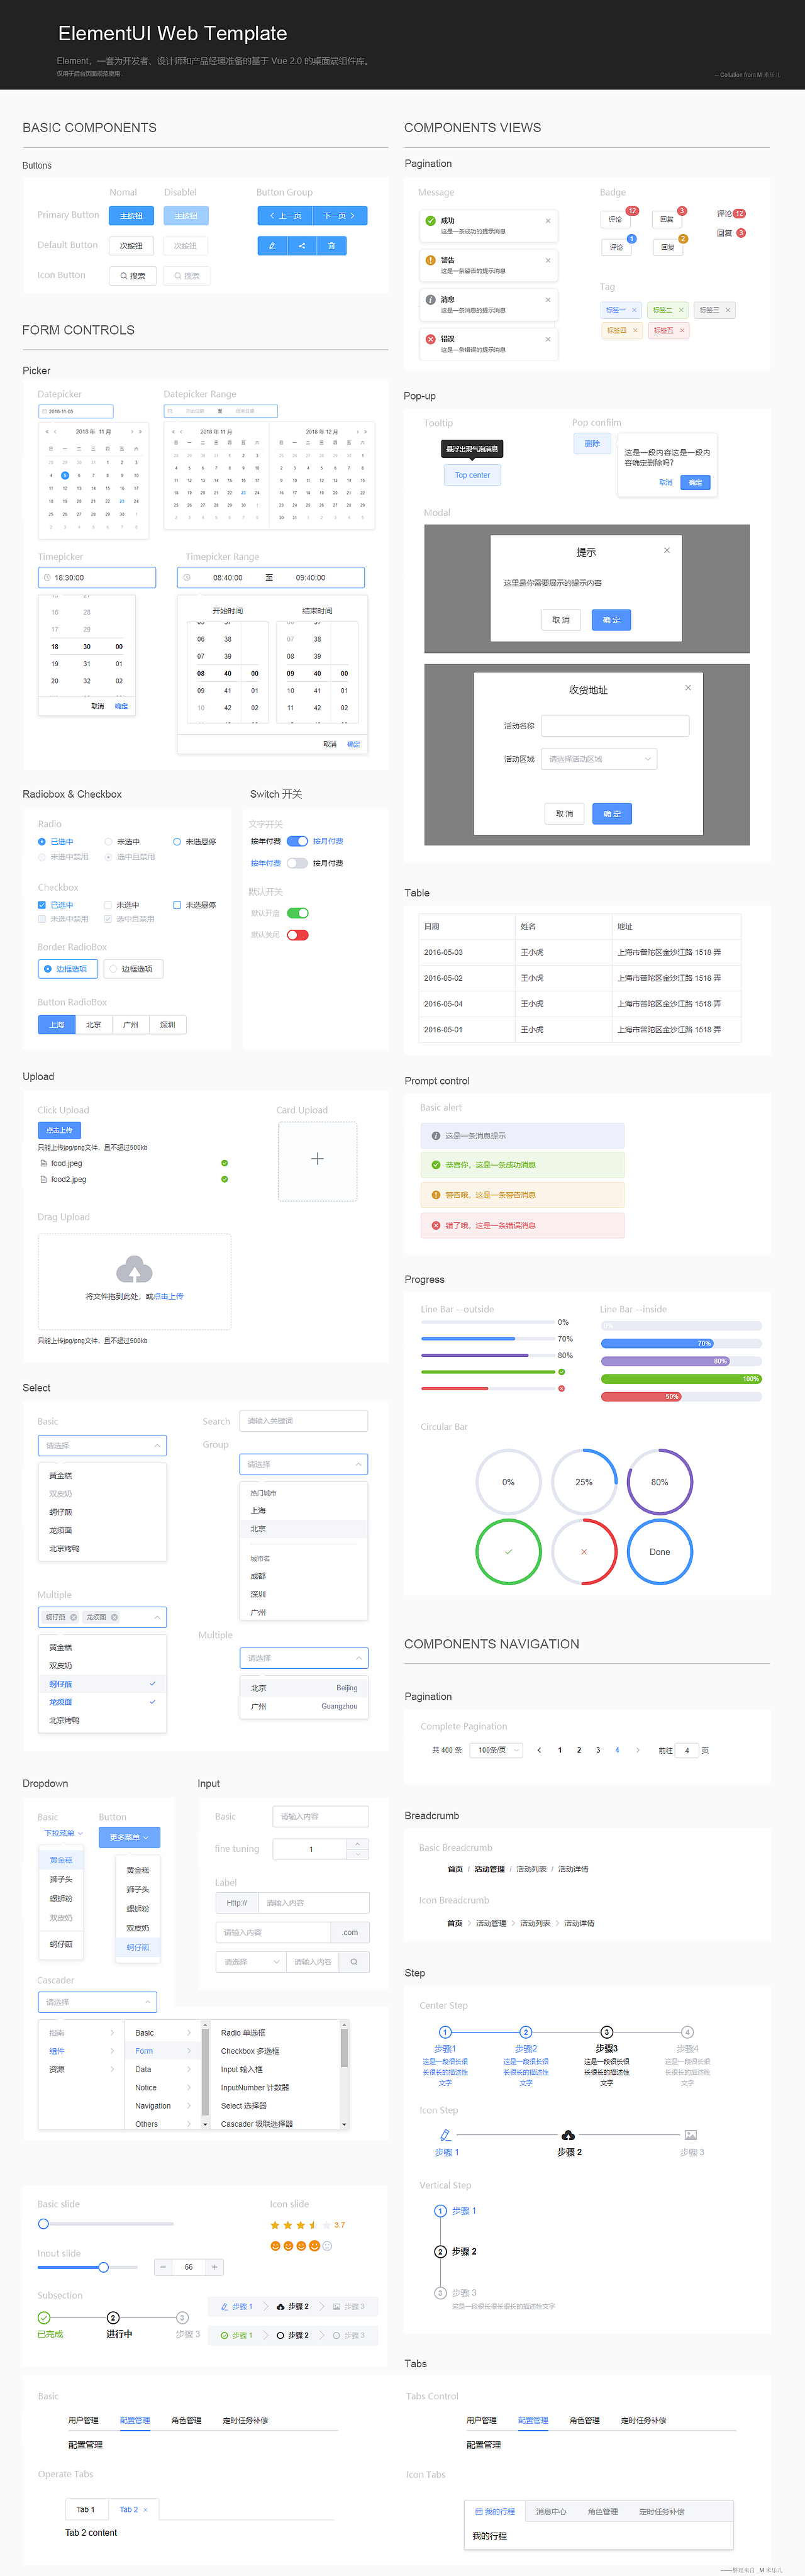Click the picture icon in Icon Step 步骤 3
Image resolution: width=805 pixels, height=2576 pixels.
691,2135
